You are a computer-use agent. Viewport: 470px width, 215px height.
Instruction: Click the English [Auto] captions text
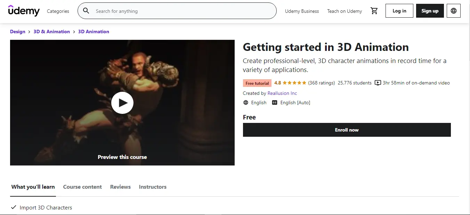(295, 103)
